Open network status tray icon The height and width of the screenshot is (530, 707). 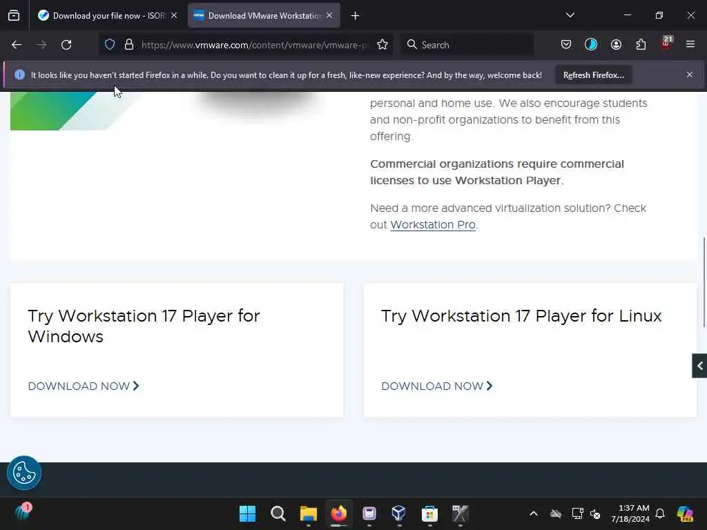577,513
